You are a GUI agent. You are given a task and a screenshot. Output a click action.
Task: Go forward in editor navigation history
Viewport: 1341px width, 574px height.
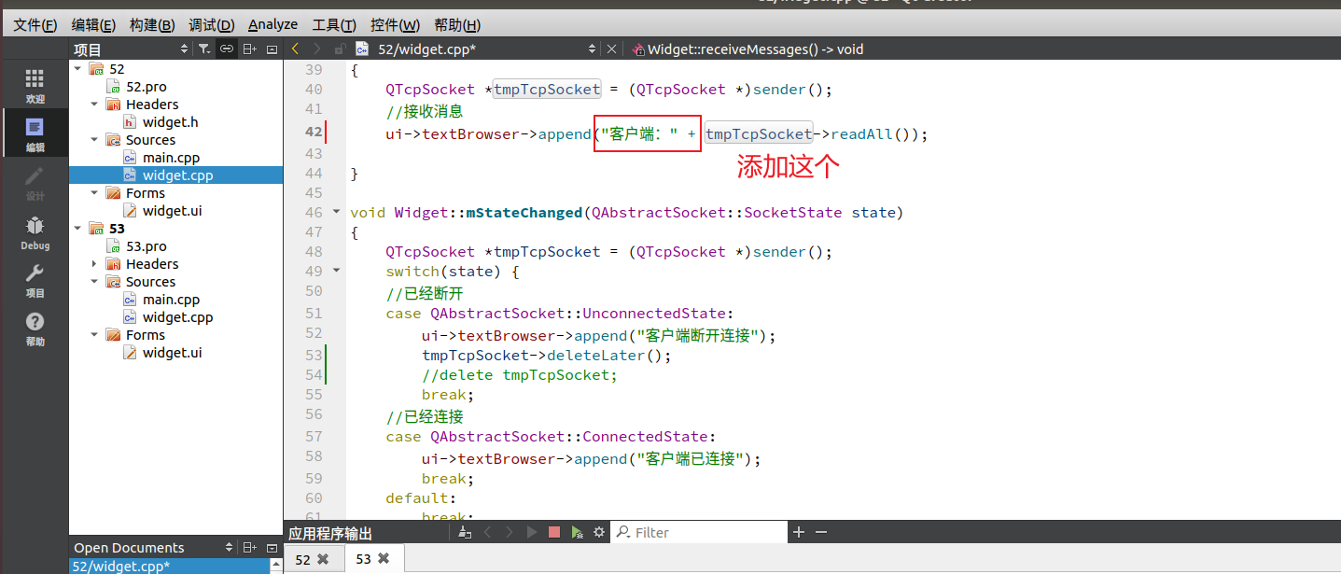click(317, 49)
